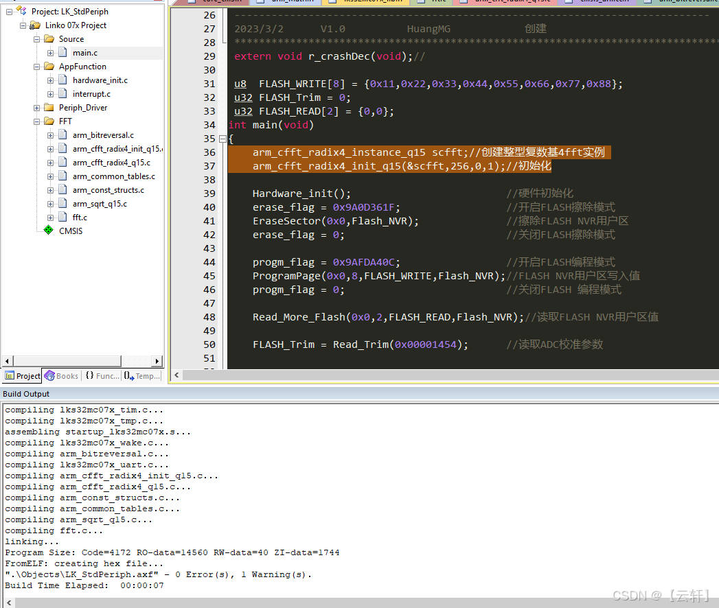
Task: Select arm_common_tables.c in the tree
Action: pos(114,176)
